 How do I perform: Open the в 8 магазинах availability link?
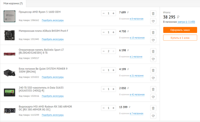pyautogui.click(x=137, y=19)
